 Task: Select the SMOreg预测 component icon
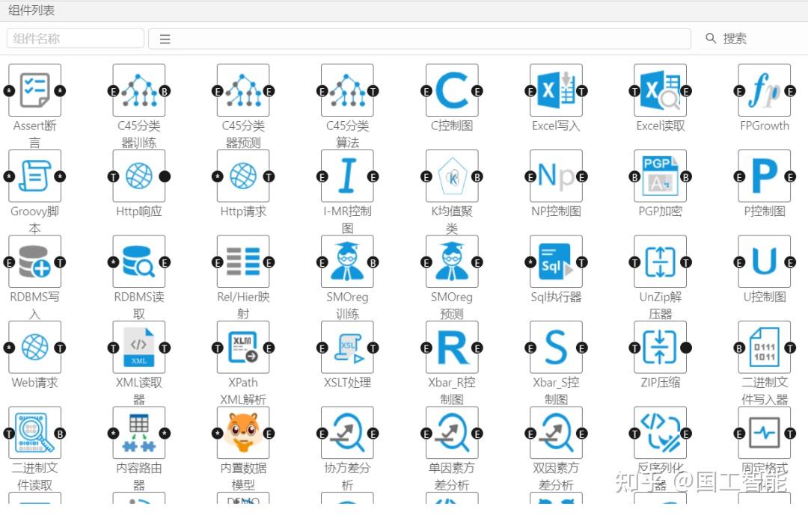[x=452, y=262]
